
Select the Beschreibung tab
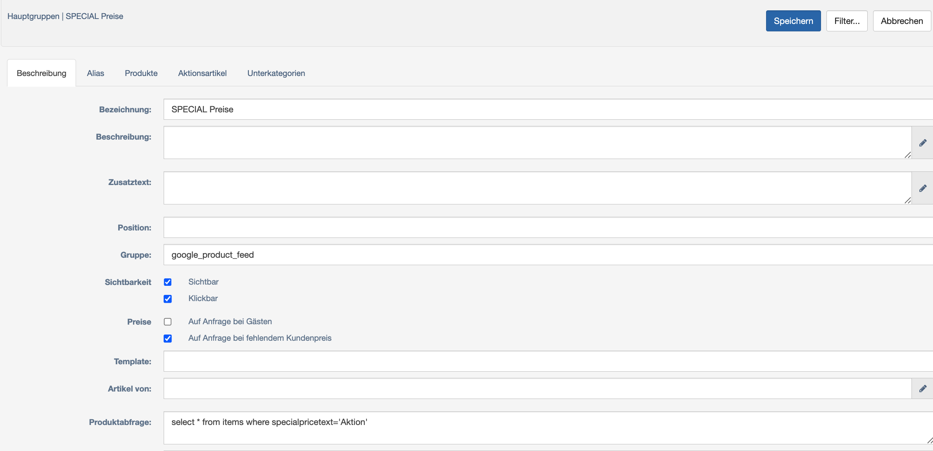click(41, 73)
